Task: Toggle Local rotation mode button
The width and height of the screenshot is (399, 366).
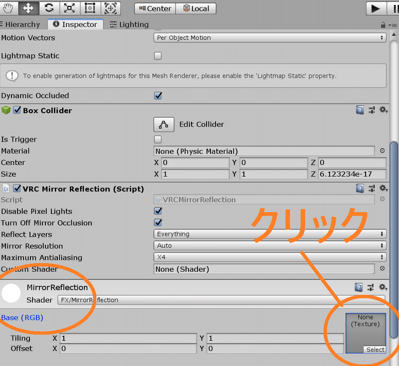Action: pyautogui.click(x=196, y=8)
